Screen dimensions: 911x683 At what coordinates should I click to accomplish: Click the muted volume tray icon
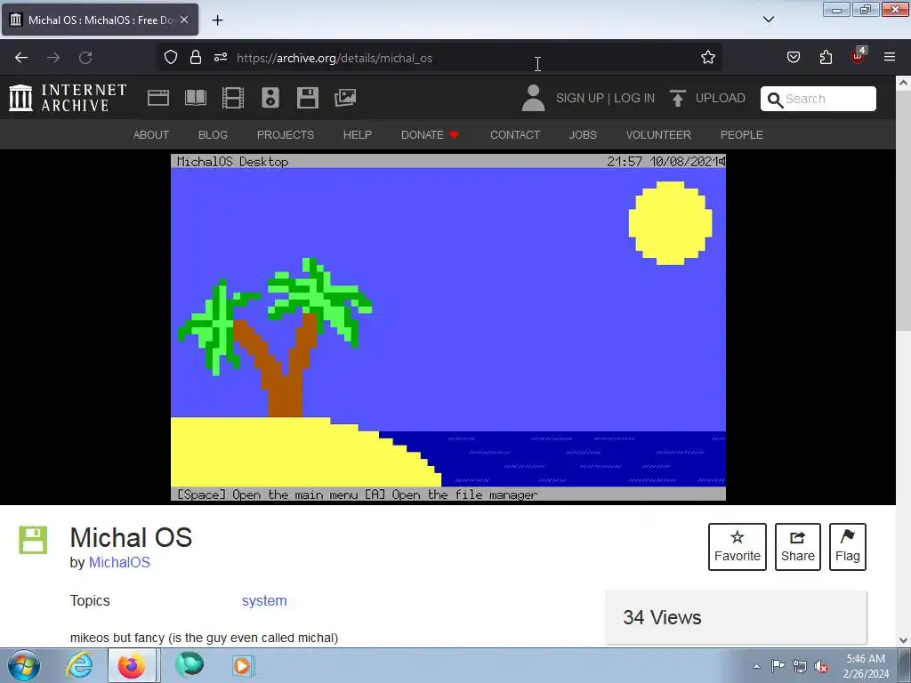click(821, 666)
